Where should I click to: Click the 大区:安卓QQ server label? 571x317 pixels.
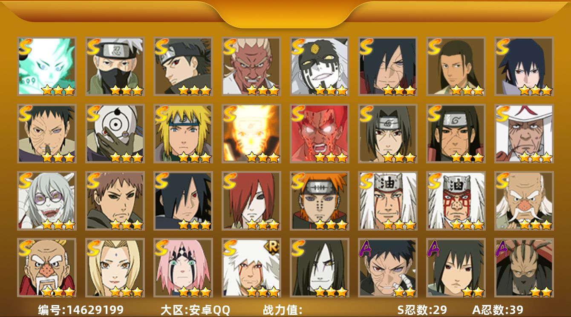coord(195,310)
